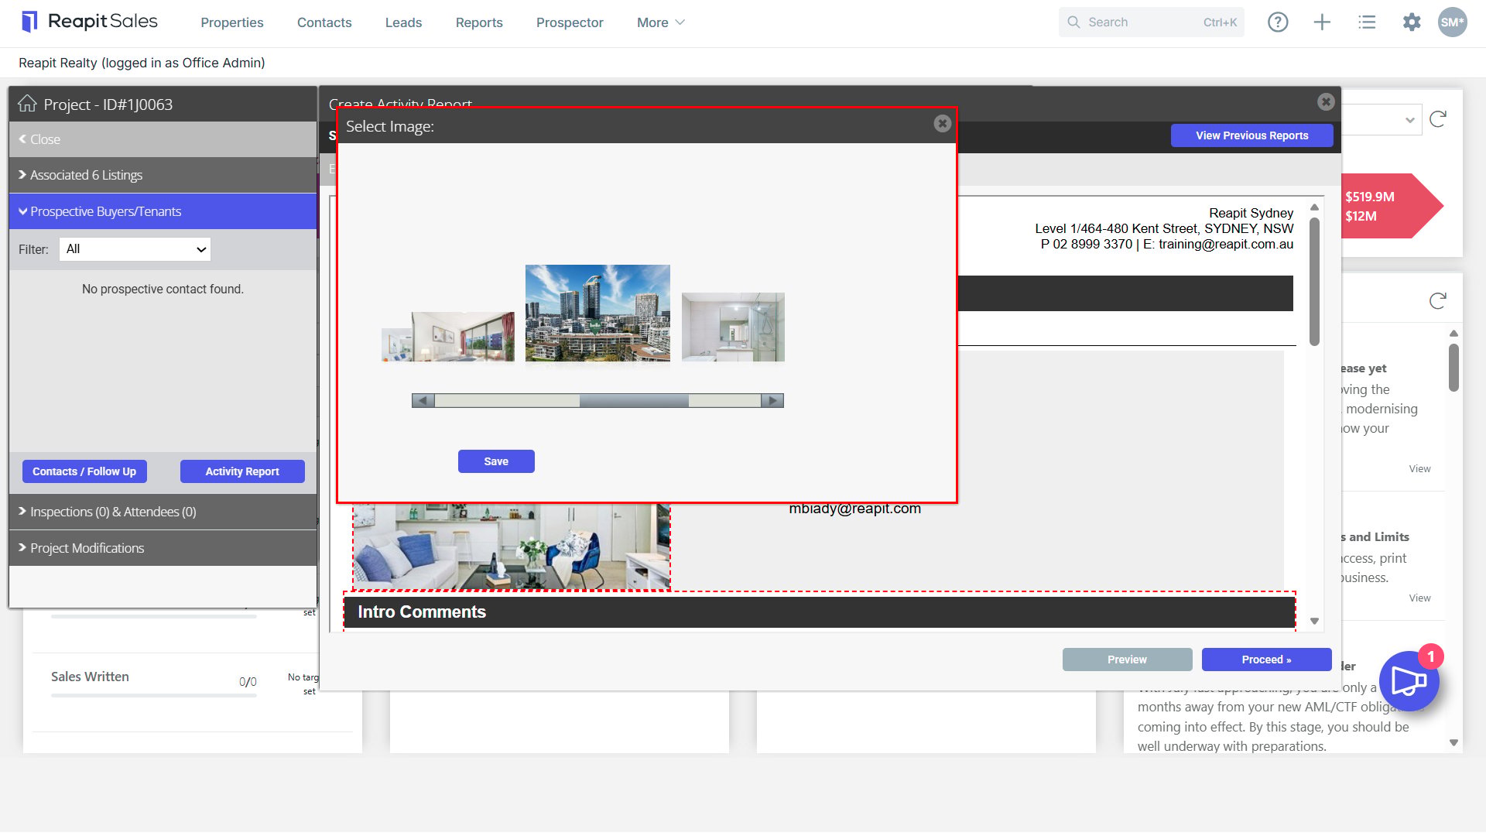Open the Filter All dropdown
This screenshot has height=836, width=1486.
pyautogui.click(x=135, y=249)
